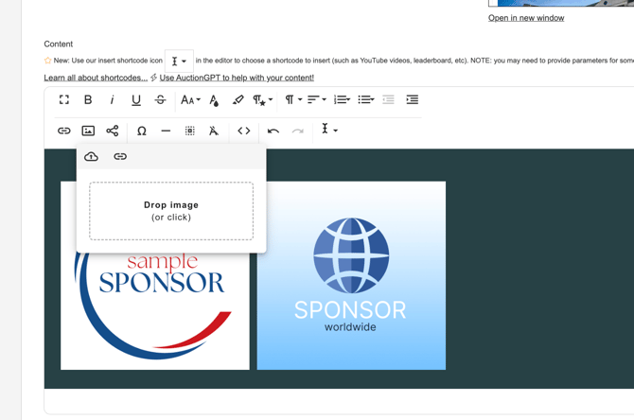Open the font size dropdown

coord(190,99)
